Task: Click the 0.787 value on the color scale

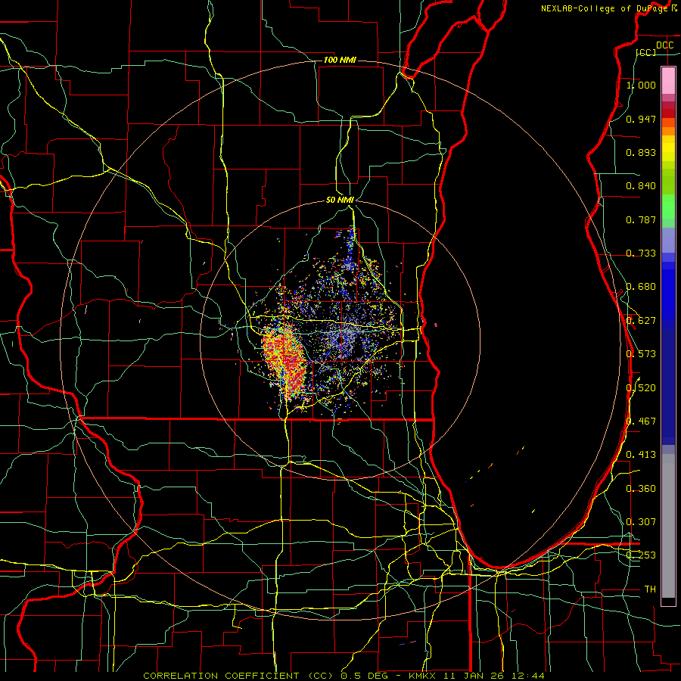Action: pos(641,219)
